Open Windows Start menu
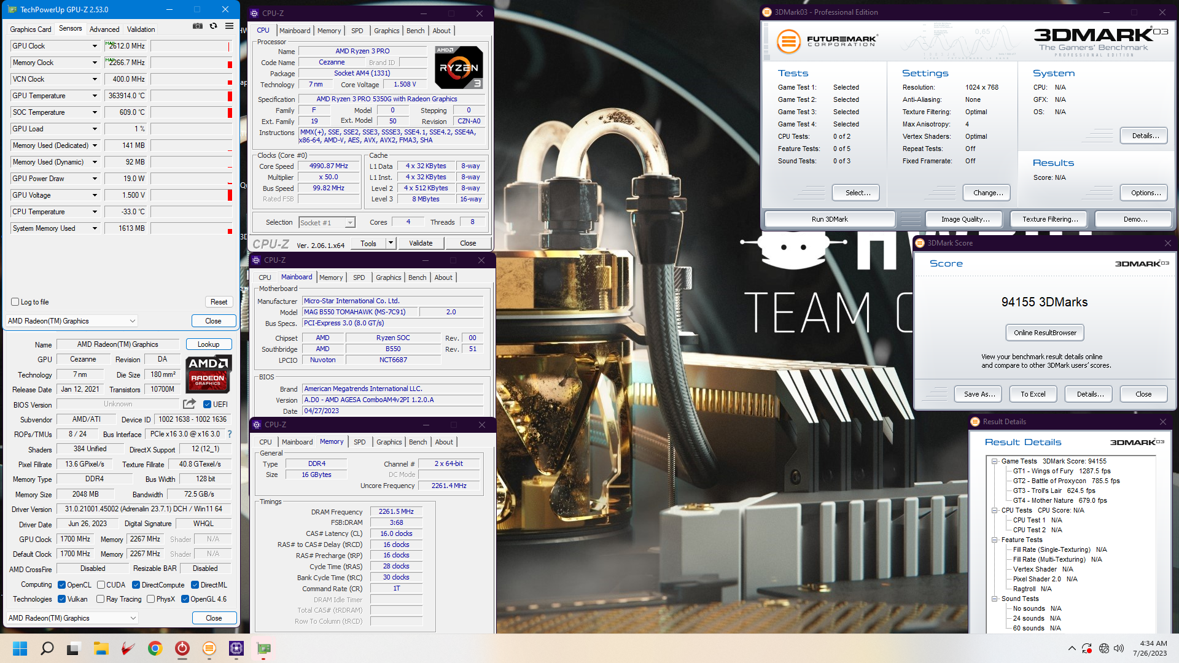 tap(20, 648)
